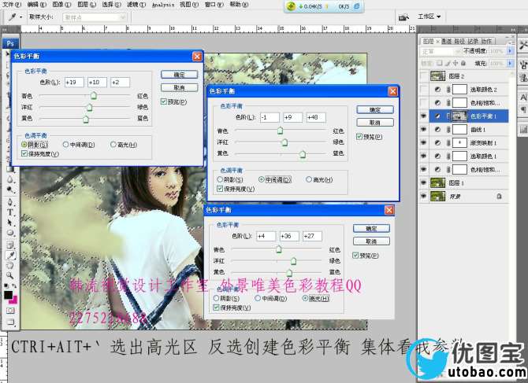The width and height of the screenshot is (528, 383).
Task: Open the 填充 slider arrow
Action: pos(511,63)
